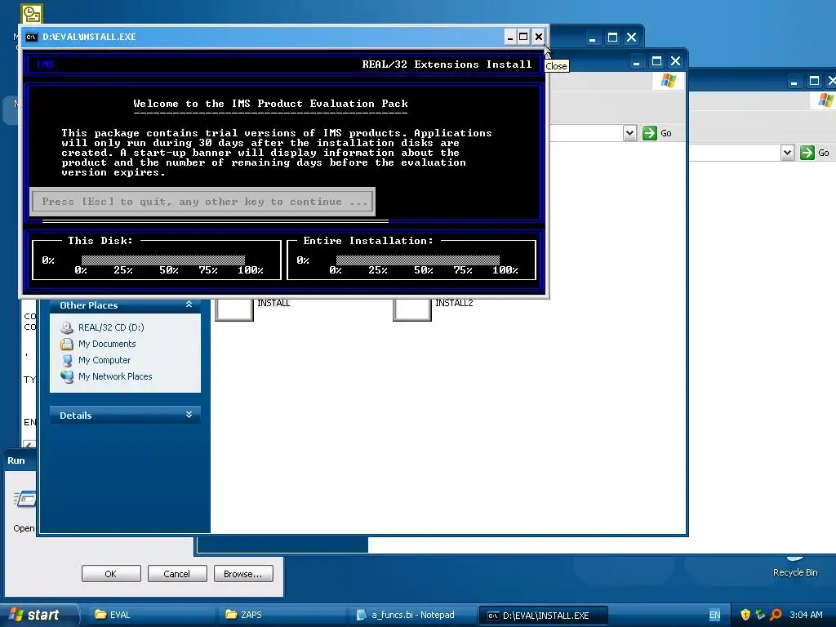Select the INSTALL2 file icon

(412, 309)
